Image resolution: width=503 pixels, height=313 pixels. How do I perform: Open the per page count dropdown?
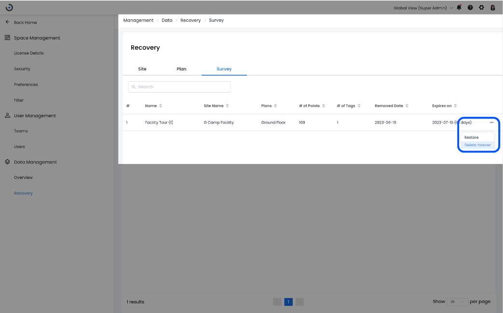click(457, 302)
